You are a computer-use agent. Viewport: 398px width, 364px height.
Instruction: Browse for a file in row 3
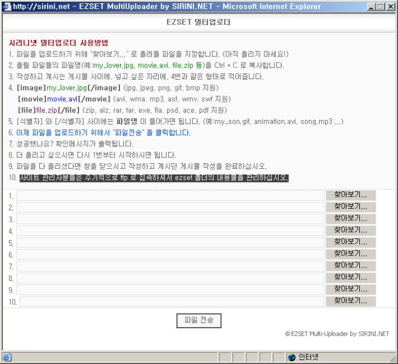tap(350, 219)
